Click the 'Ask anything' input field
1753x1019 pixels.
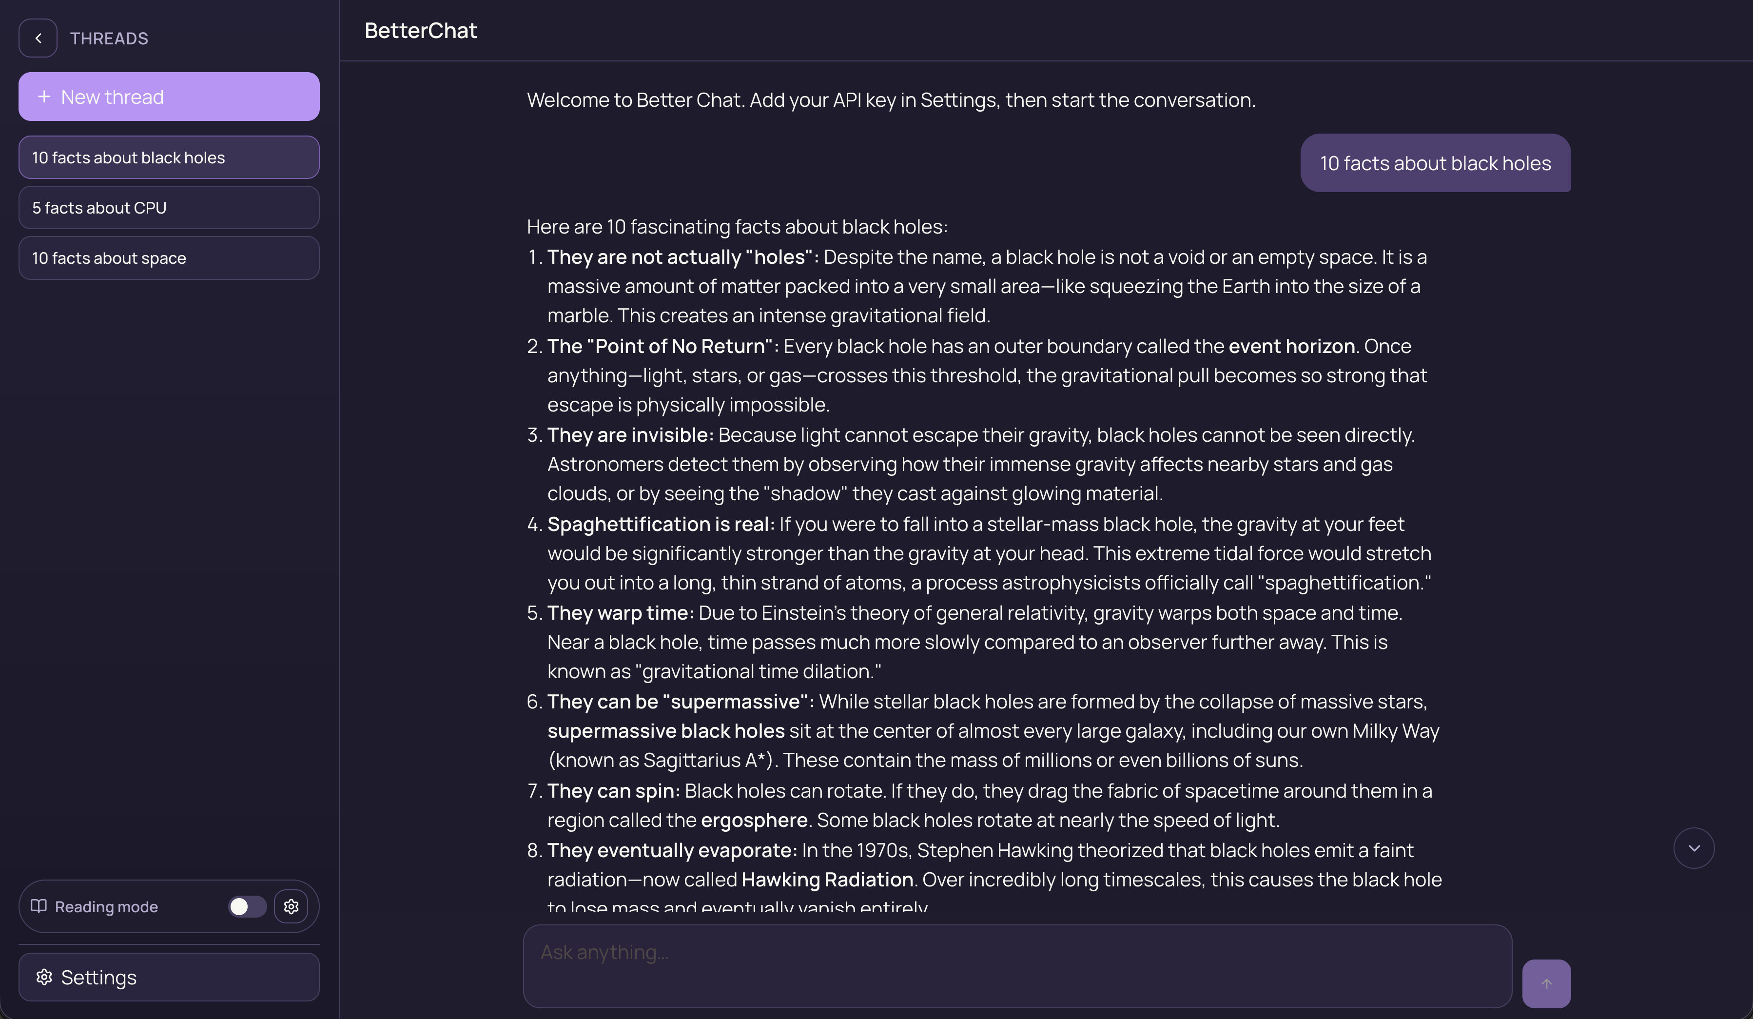(1015, 966)
